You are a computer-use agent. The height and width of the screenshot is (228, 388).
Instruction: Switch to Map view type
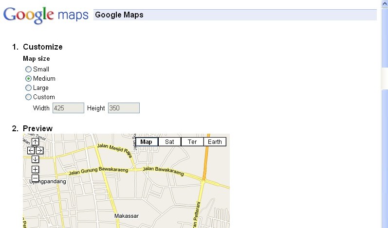point(146,142)
